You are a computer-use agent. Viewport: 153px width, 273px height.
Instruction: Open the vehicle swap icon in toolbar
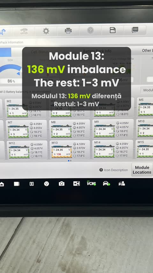click(x=24, y=31)
